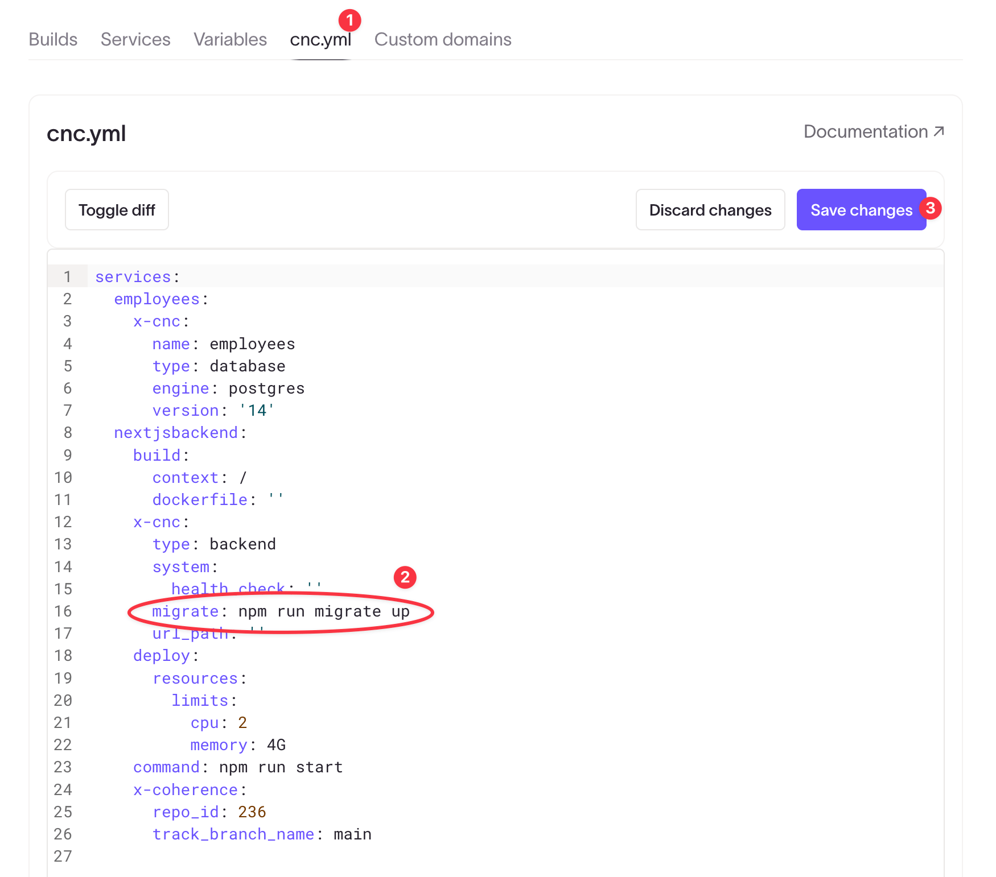Click the 'context: /' line
The height and width of the screenshot is (877, 996).
[200, 477]
